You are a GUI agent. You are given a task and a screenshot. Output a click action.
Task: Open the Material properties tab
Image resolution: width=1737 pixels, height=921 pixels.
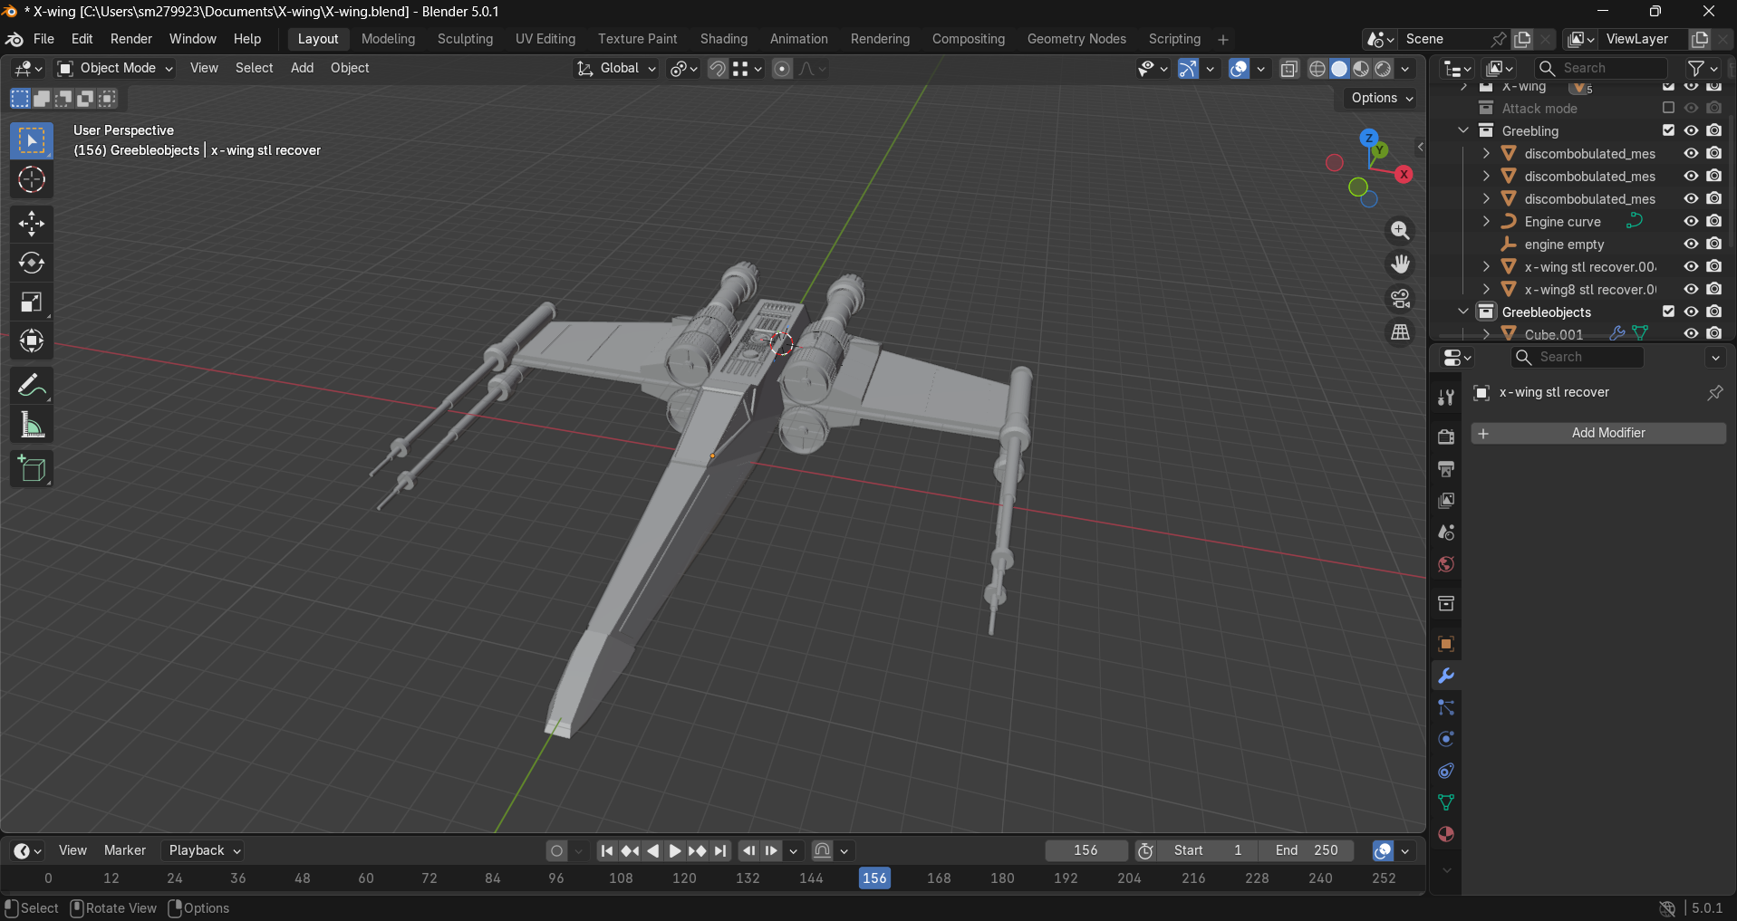1446,834
